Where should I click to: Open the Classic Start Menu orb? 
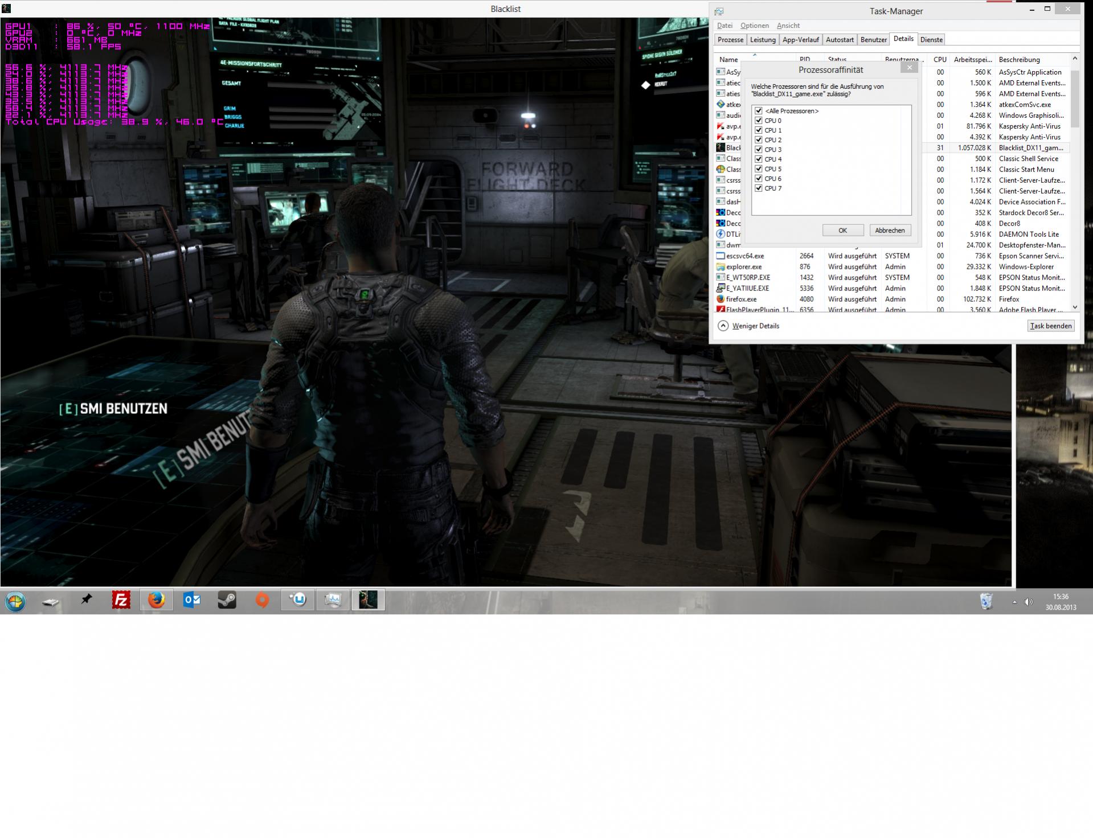pos(15,601)
